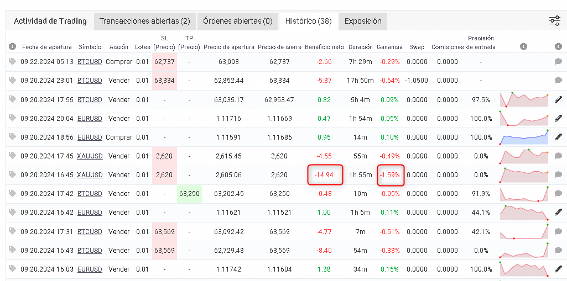Open the comment bubble on the 09.20.2024 16:43 row
The height and width of the screenshot is (281, 567).
(x=558, y=250)
